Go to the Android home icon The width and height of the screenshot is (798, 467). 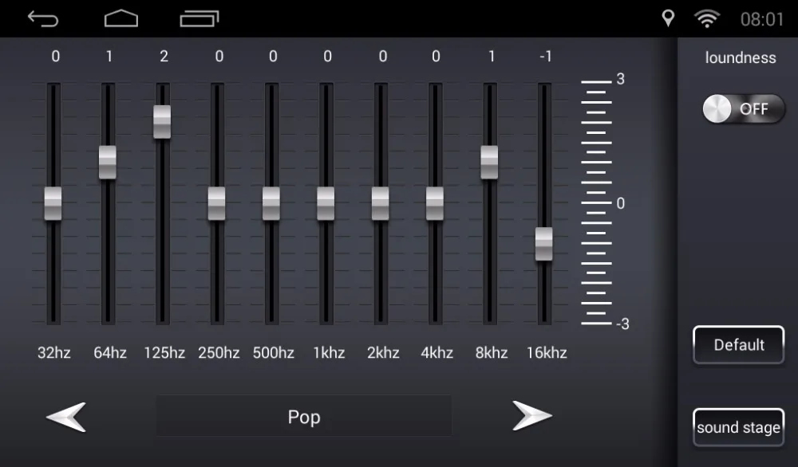[x=121, y=18]
